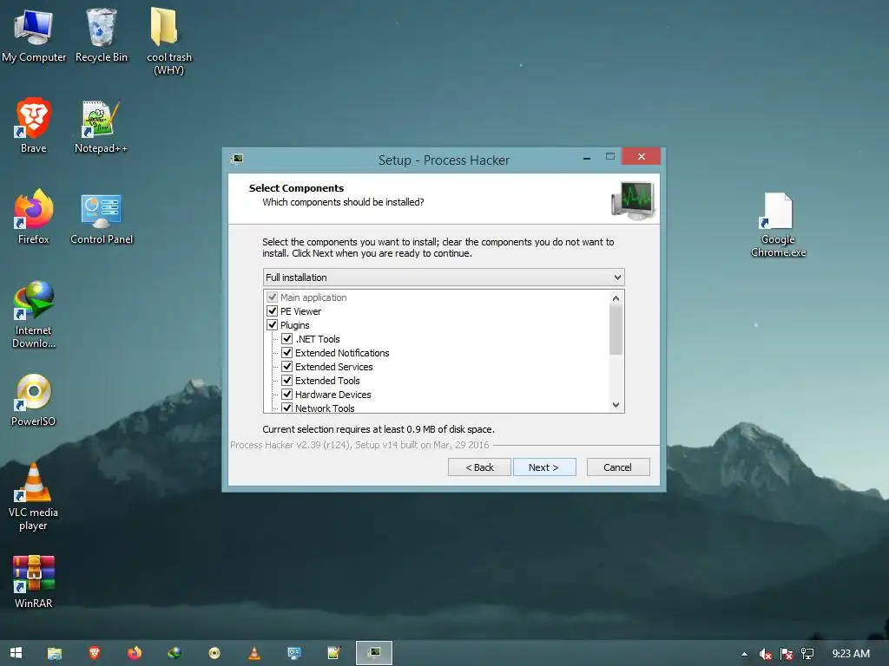Click PowerISO icon in taskbar
Image resolution: width=889 pixels, height=666 pixels.
(x=214, y=653)
